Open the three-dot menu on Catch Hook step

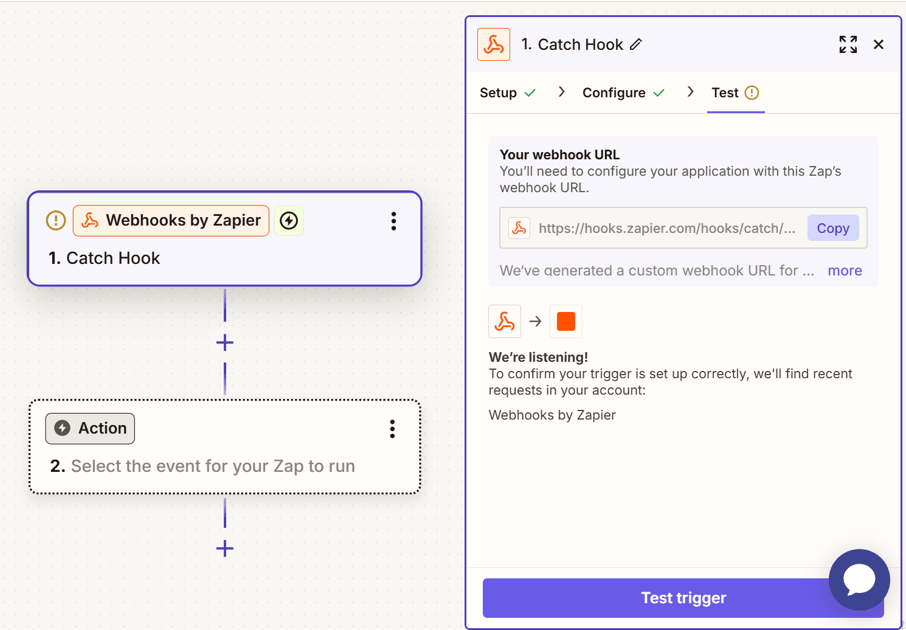tap(393, 221)
